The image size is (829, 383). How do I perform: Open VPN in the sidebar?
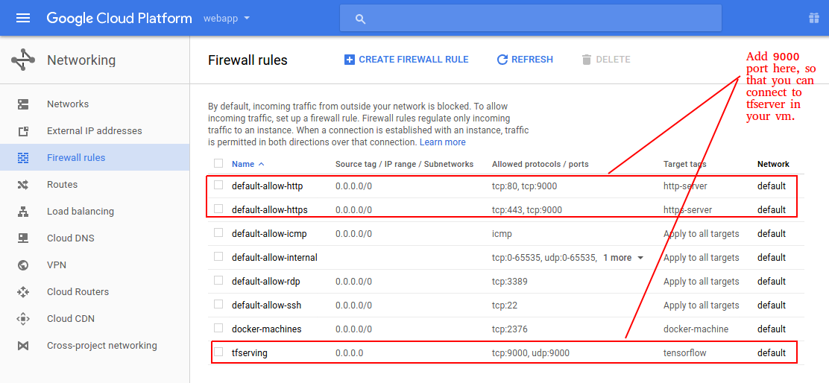click(57, 265)
